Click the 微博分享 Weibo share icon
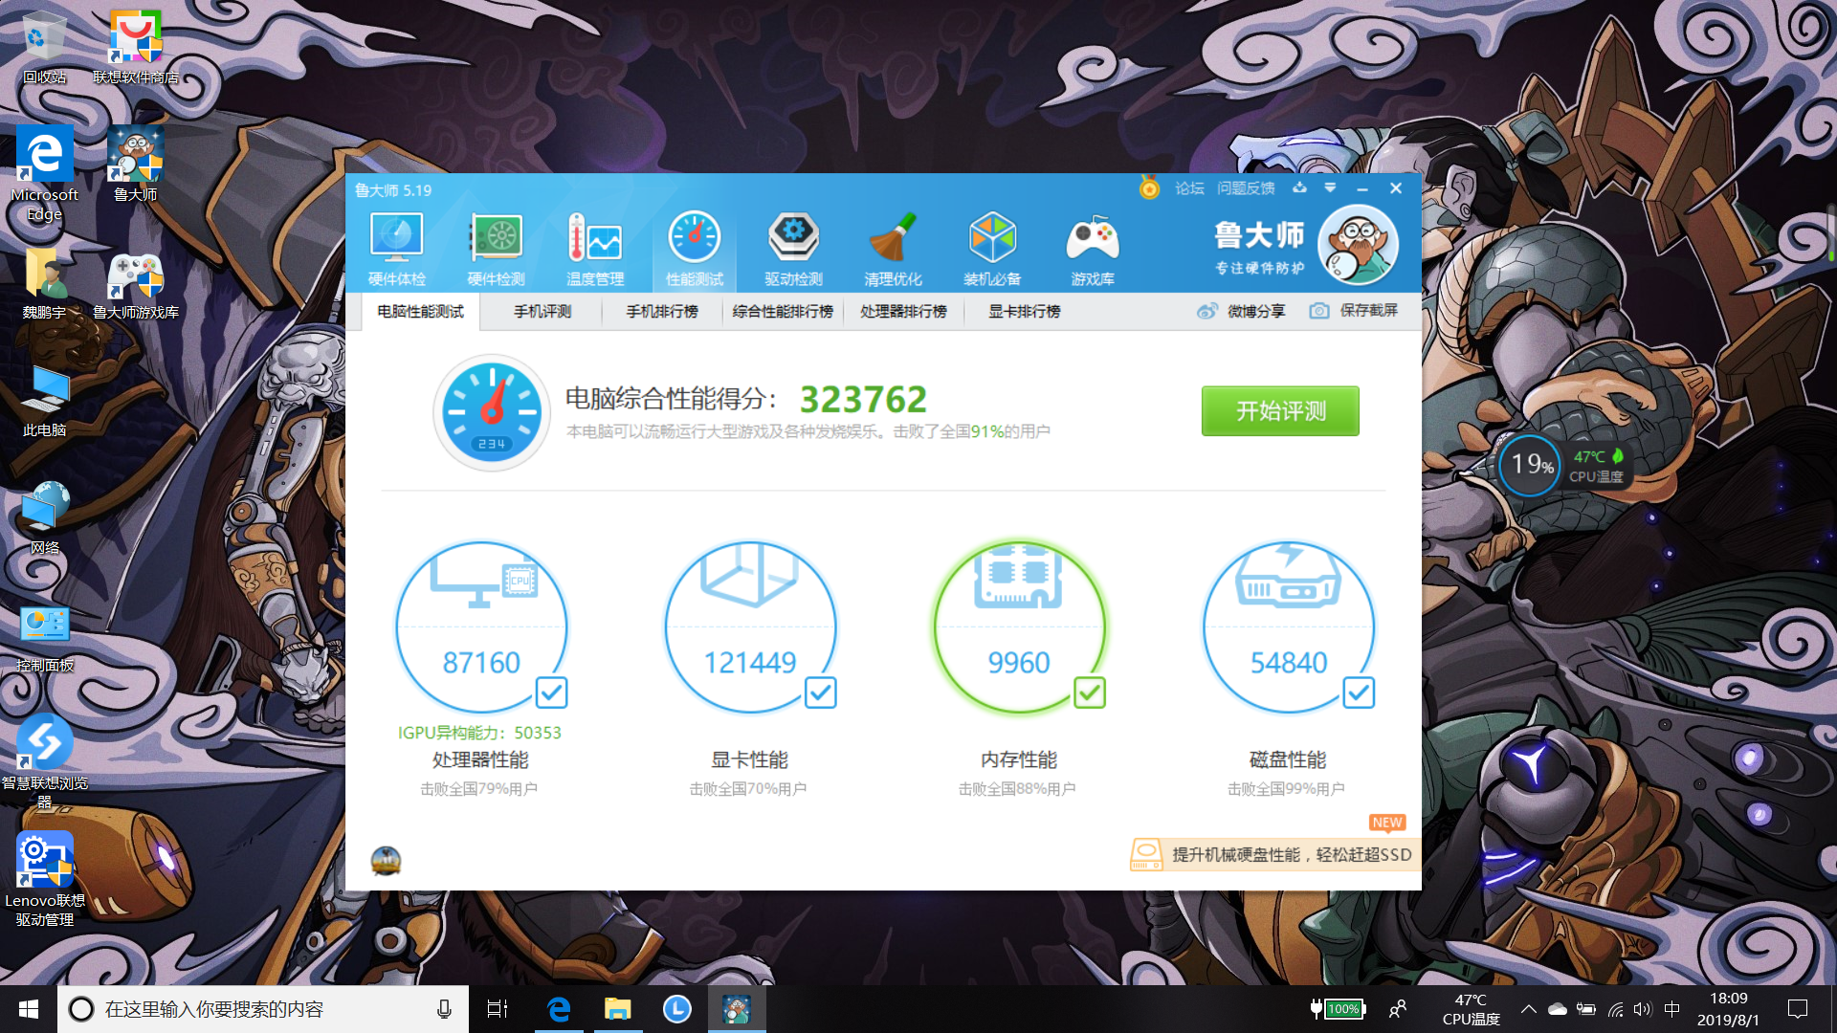 [1207, 311]
